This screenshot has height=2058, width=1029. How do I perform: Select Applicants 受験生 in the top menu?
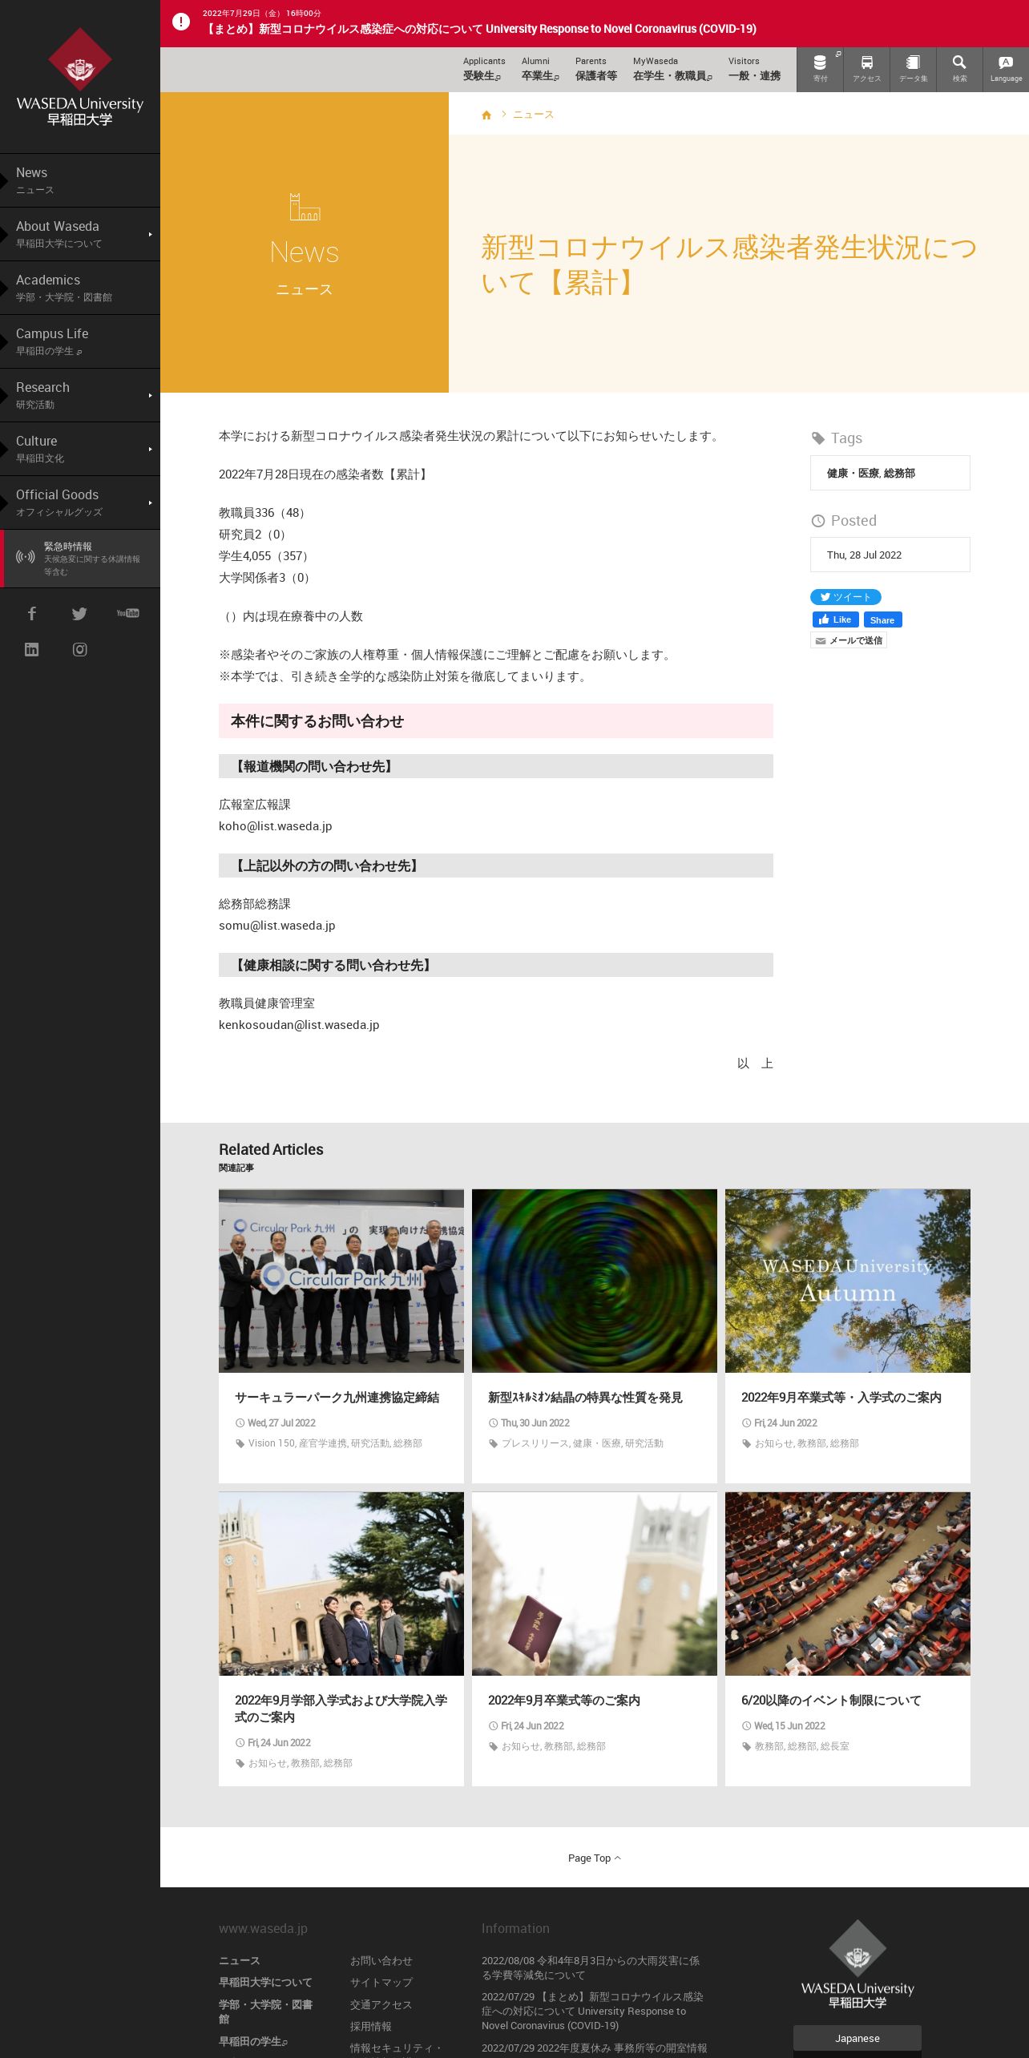(x=483, y=69)
